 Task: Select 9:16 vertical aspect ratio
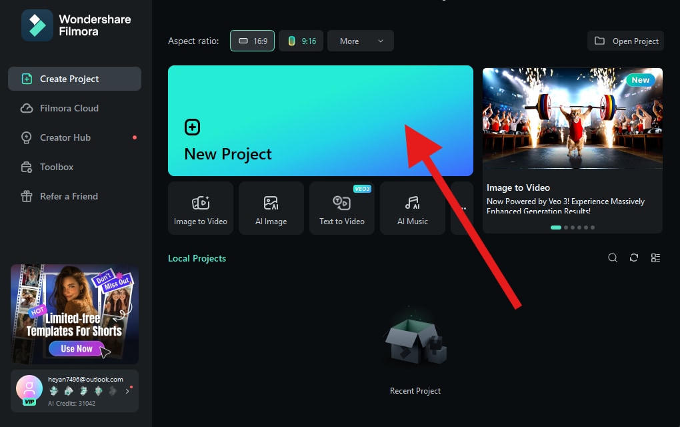(301, 41)
